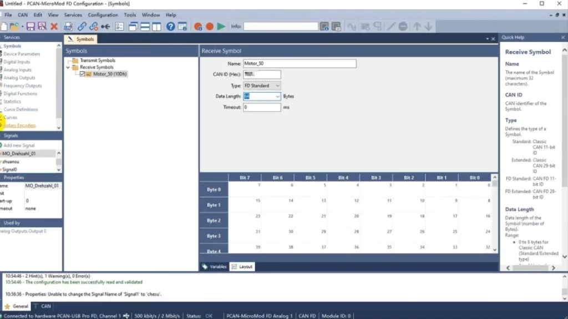
Task: Click the Save configuration icon
Action: click(31, 27)
